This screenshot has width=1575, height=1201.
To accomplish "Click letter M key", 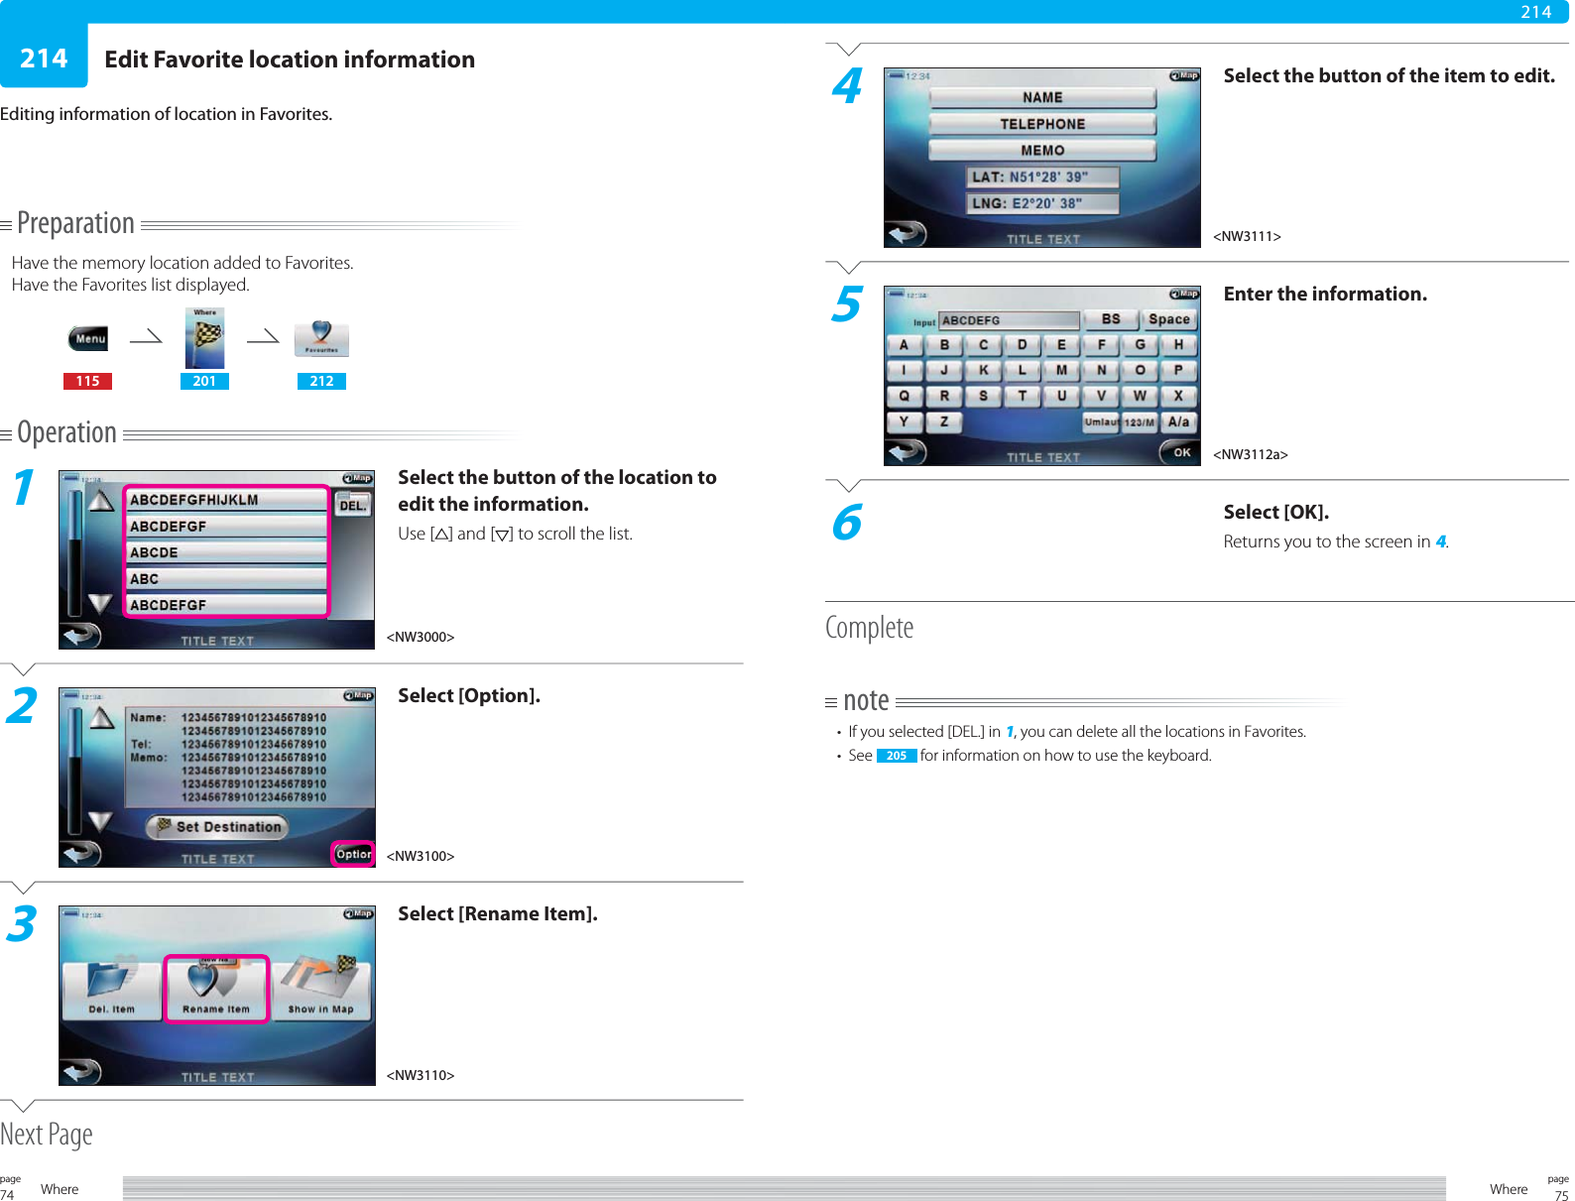I will (1061, 370).
